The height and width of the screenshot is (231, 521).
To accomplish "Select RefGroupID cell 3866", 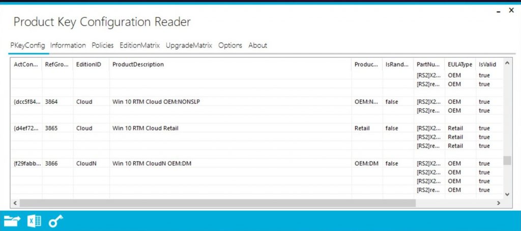I will click(57, 163).
